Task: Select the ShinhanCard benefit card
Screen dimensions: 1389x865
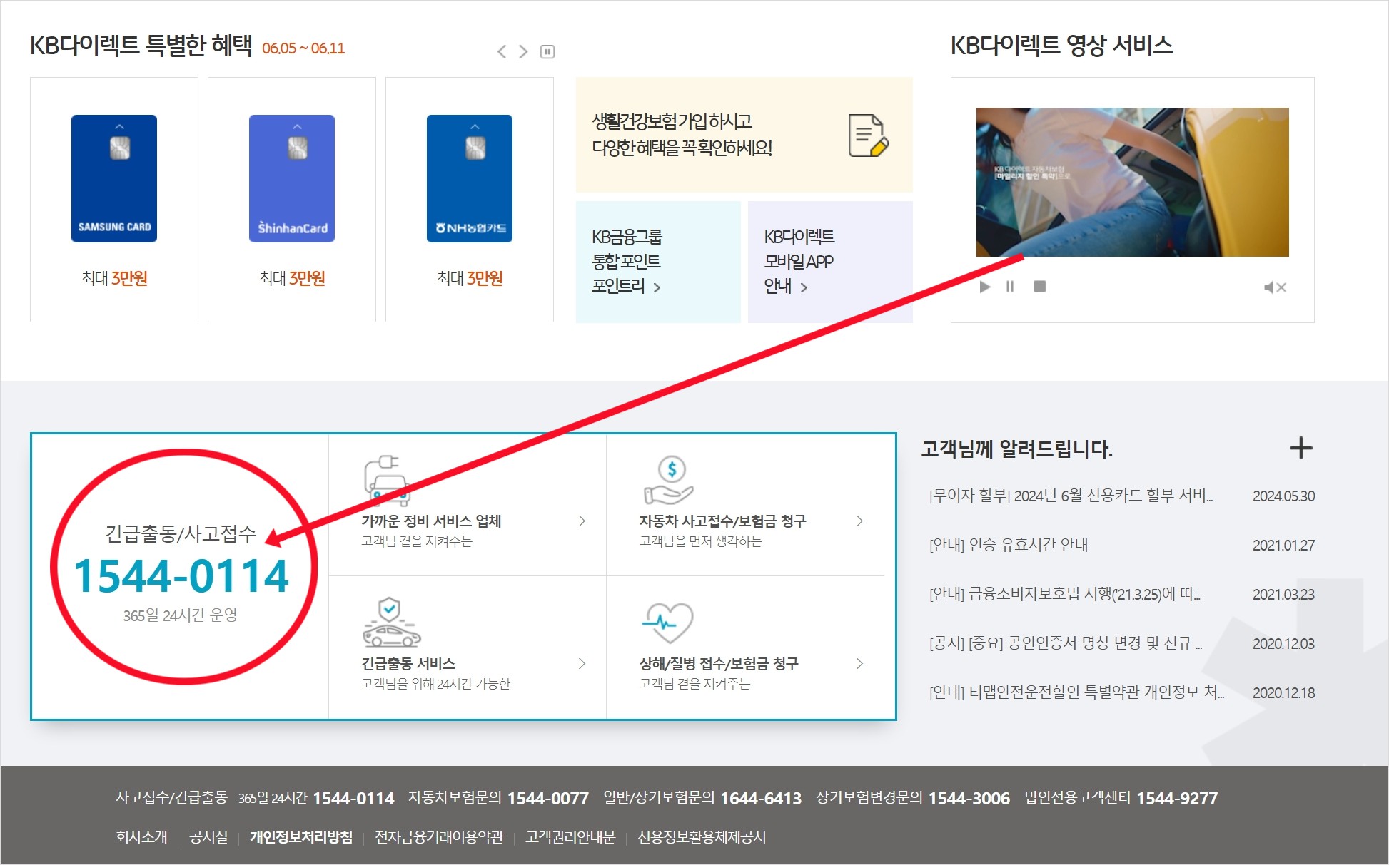Action: click(x=292, y=179)
